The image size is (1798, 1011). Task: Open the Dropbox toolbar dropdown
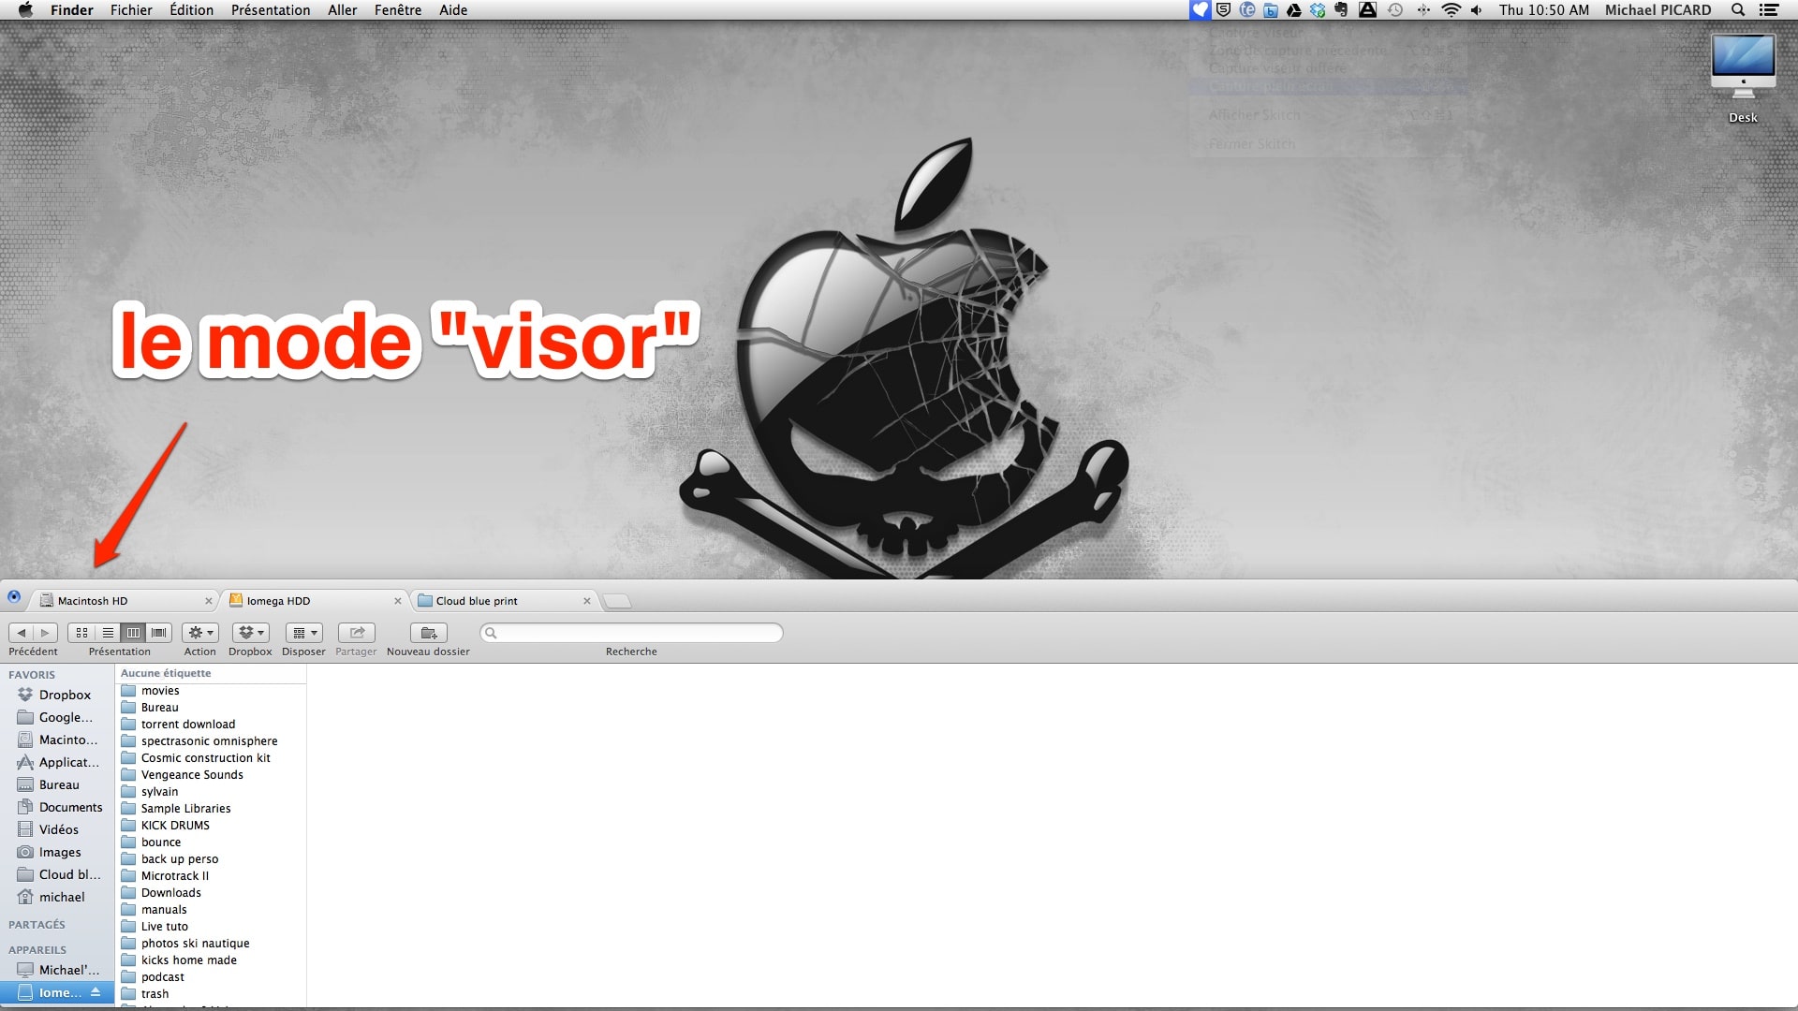pyautogui.click(x=250, y=633)
